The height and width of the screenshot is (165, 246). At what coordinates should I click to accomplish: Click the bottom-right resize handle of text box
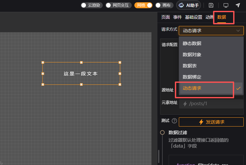click(x=120, y=84)
